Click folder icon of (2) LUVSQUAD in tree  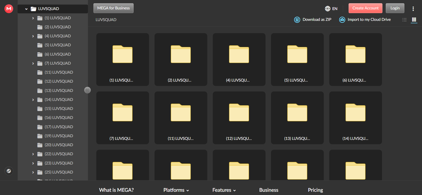click(x=40, y=27)
